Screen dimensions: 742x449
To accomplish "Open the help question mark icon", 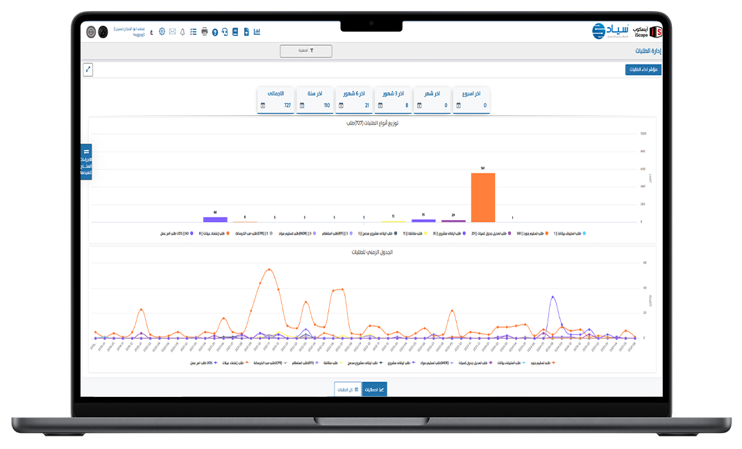I will [215, 32].
